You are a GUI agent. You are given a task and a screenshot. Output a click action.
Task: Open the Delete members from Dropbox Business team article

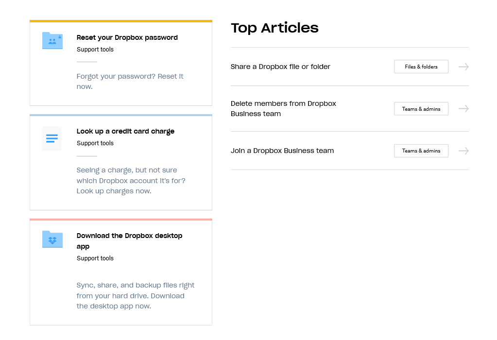(283, 108)
